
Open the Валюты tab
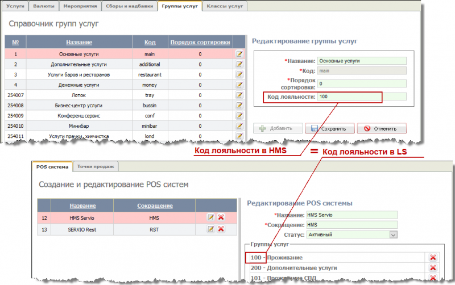(x=44, y=6)
